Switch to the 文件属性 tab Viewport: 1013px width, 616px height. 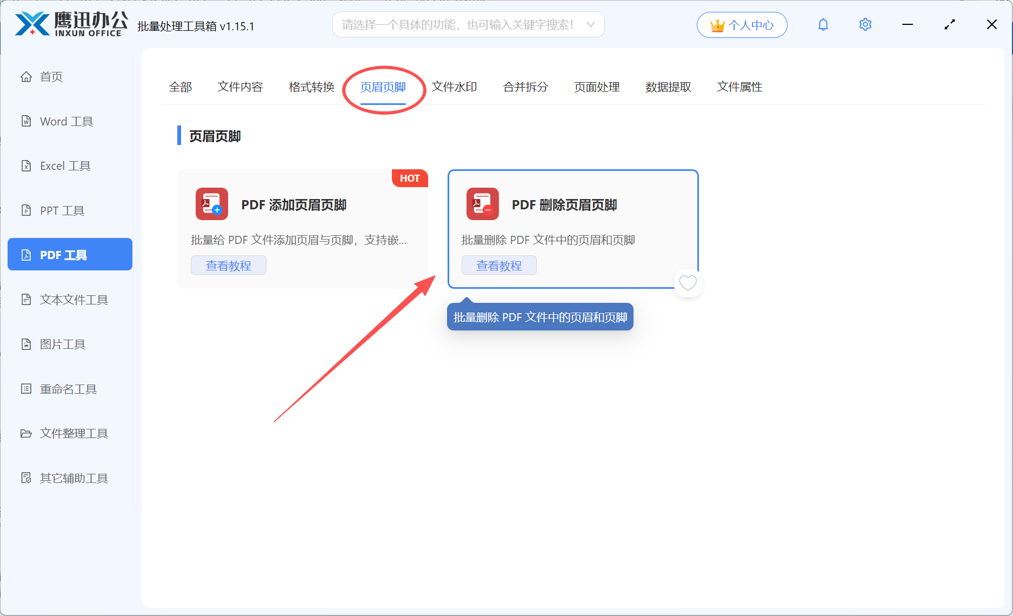(739, 87)
